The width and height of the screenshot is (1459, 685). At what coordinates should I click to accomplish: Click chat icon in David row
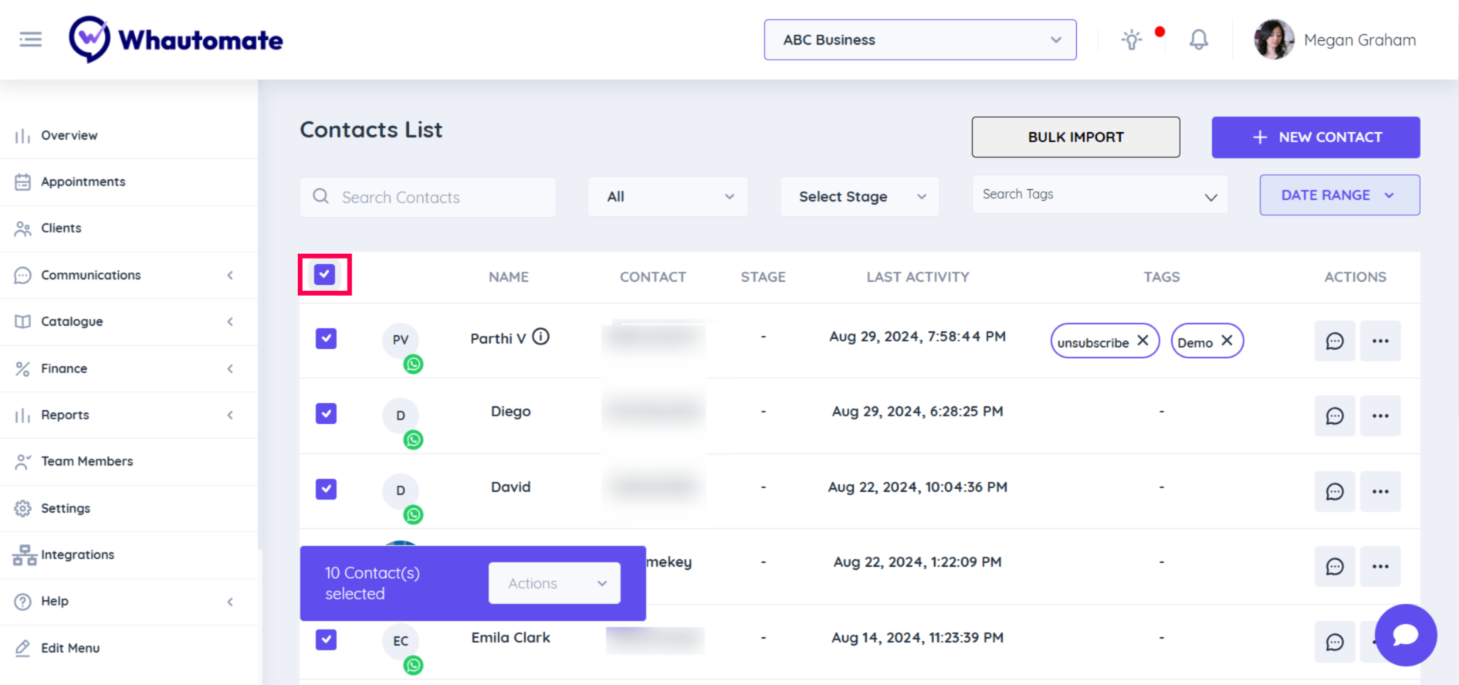tap(1334, 492)
